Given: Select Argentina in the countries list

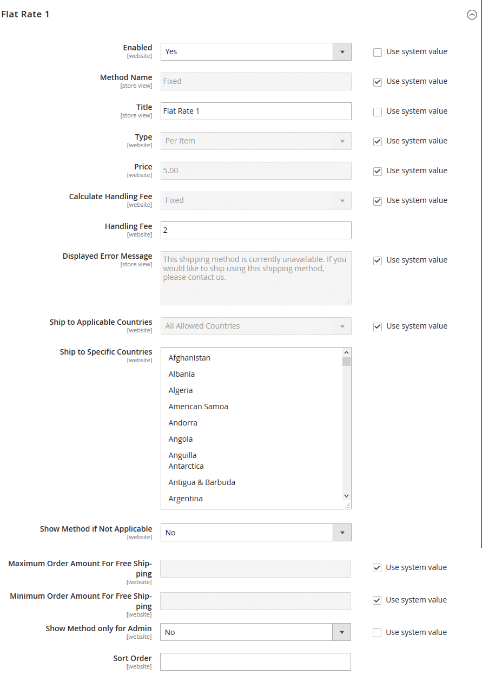Looking at the screenshot, I should 186,499.
